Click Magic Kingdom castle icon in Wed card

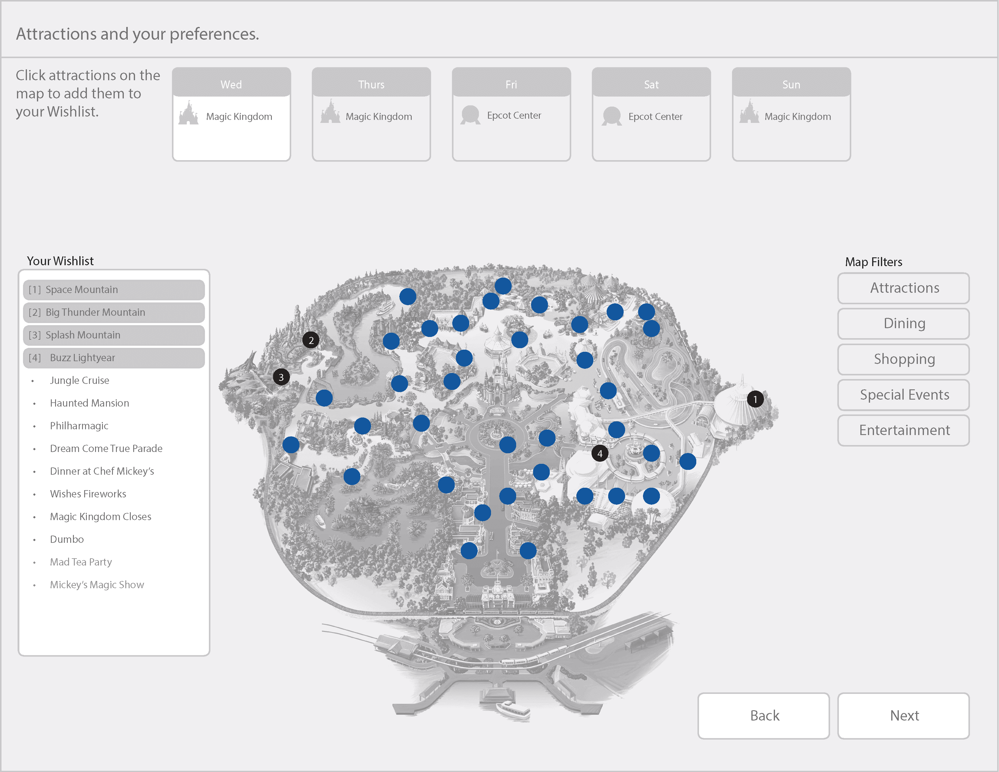[x=189, y=113]
